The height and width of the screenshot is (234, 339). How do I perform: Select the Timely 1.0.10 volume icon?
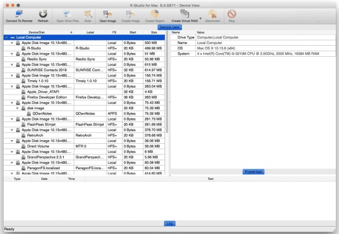point(23,81)
